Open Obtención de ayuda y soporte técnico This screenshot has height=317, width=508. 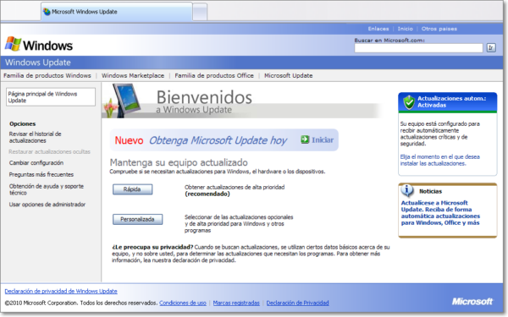click(47, 189)
